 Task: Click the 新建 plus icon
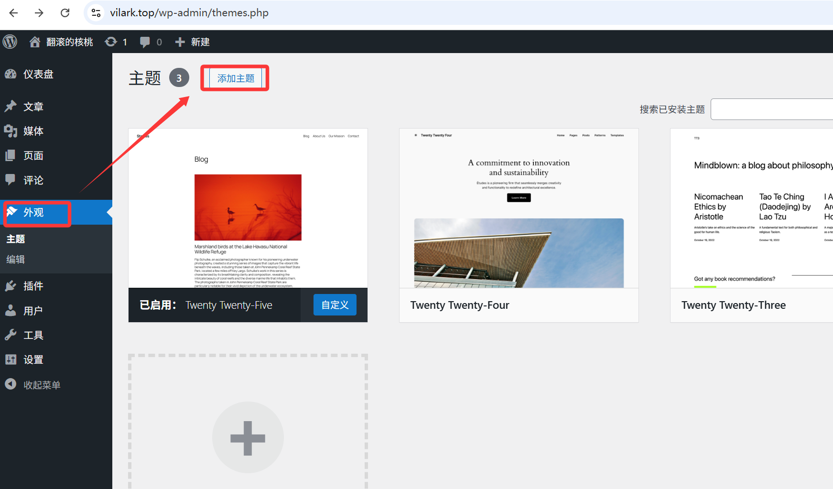(x=180, y=42)
